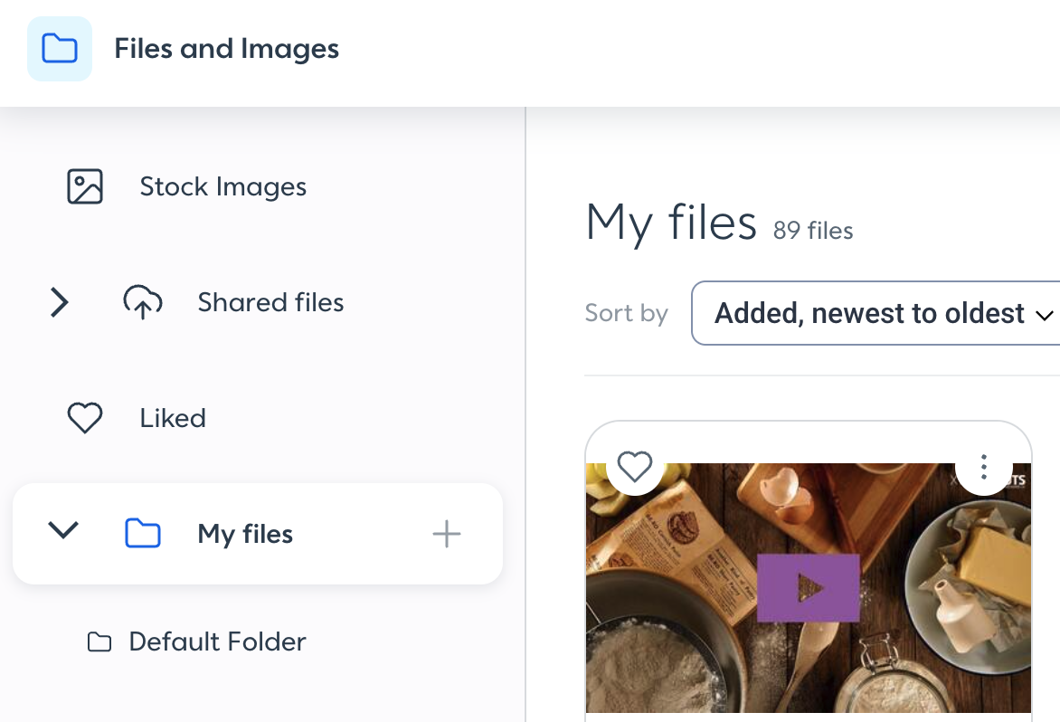The width and height of the screenshot is (1060, 722).
Task: Open the Stock Images section
Action: 223,186
